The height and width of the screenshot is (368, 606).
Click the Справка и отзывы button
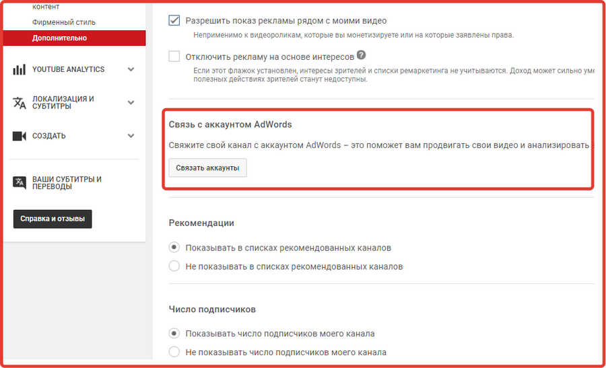click(53, 219)
